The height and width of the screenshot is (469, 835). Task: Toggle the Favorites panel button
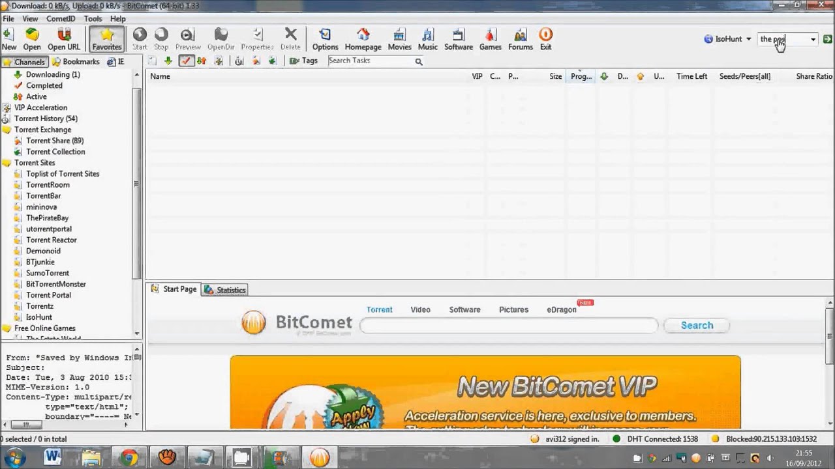(x=107, y=39)
